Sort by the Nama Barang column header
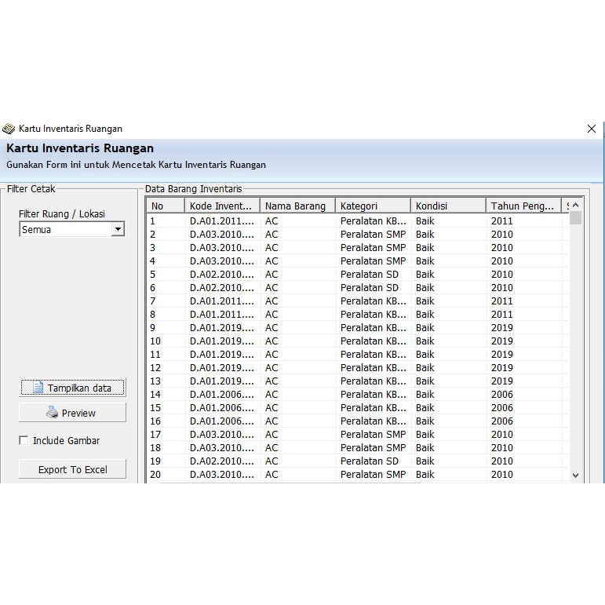The height and width of the screenshot is (605, 605). [297, 206]
